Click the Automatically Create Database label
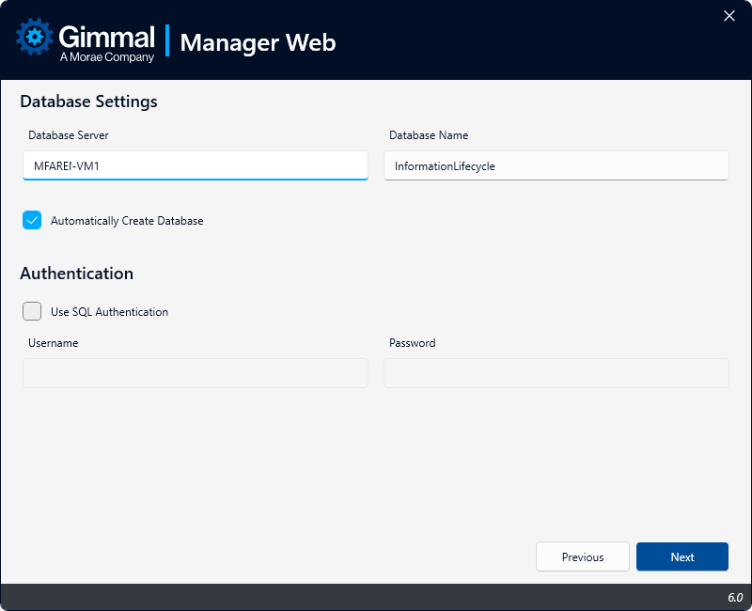Image resolution: width=752 pixels, height=611 pixels. [127, 221]
